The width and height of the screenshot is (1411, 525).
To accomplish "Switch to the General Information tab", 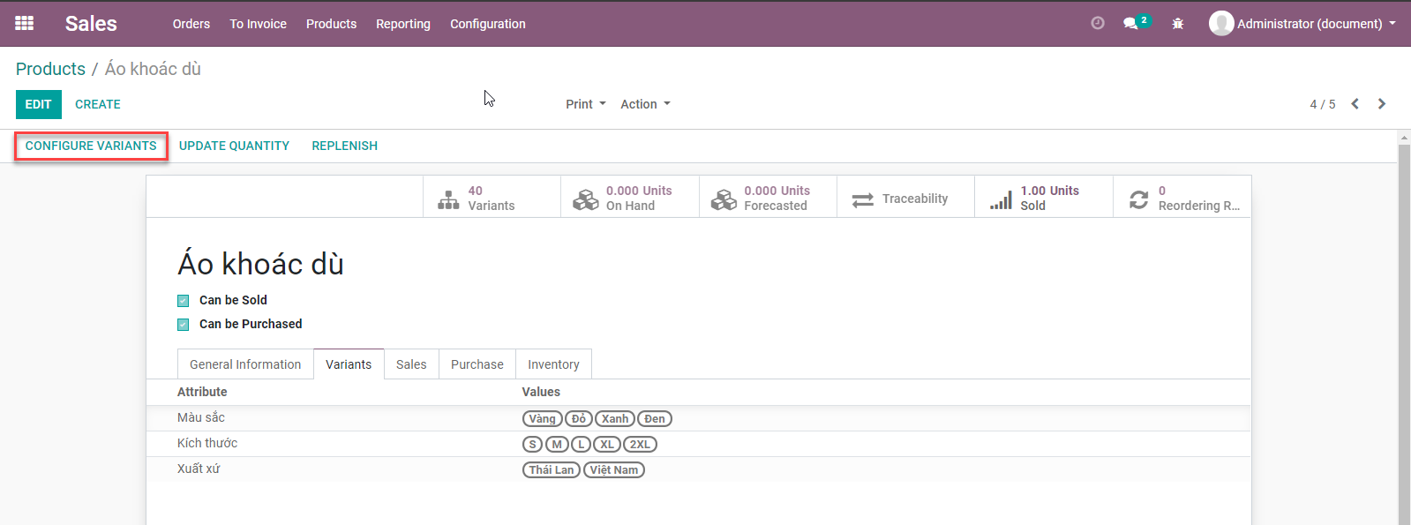I will (x=245, y=364).
